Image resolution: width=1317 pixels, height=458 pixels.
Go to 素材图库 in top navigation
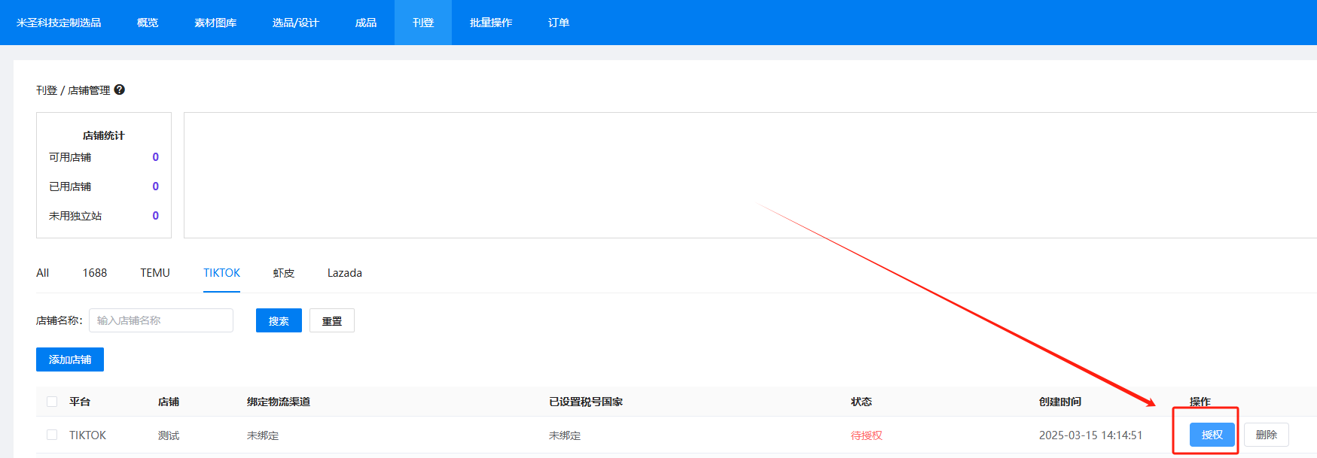pyautogui.click(x=215, y=23)
